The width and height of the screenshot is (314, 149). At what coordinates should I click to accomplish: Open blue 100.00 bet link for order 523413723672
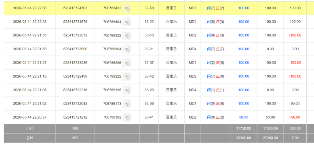point(244,35)
